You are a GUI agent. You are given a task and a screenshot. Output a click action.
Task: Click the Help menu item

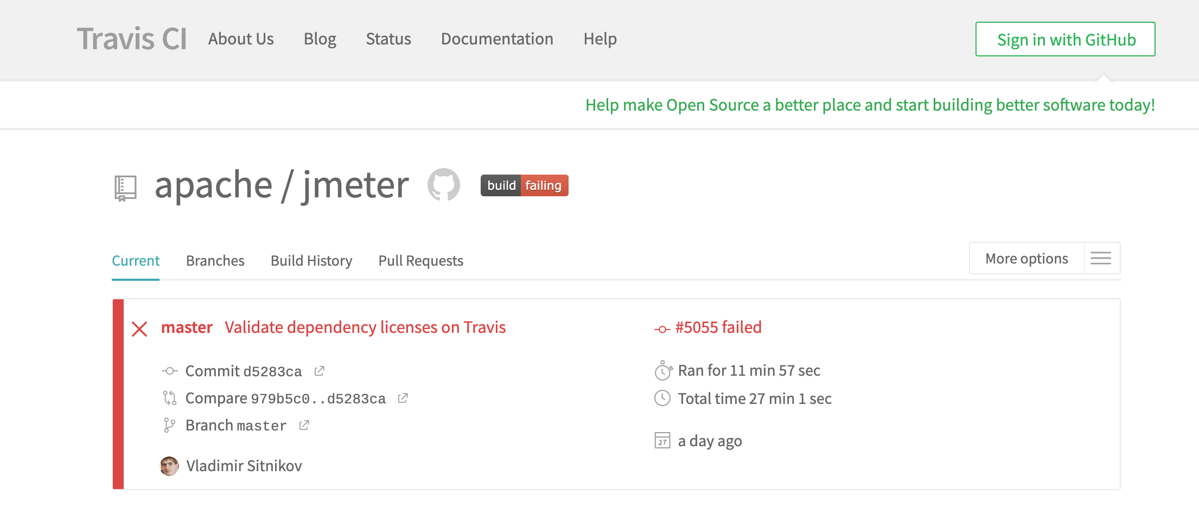click(x=600, y=39)
